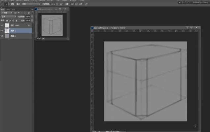Viewport: 210px width, 132px height.
Task: Open the tool preset picker arrow
Action: [x=2, y=4]
